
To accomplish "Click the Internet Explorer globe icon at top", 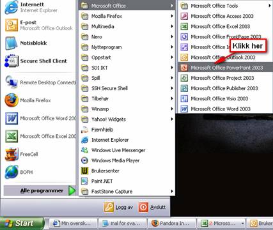I will point(12,7).
